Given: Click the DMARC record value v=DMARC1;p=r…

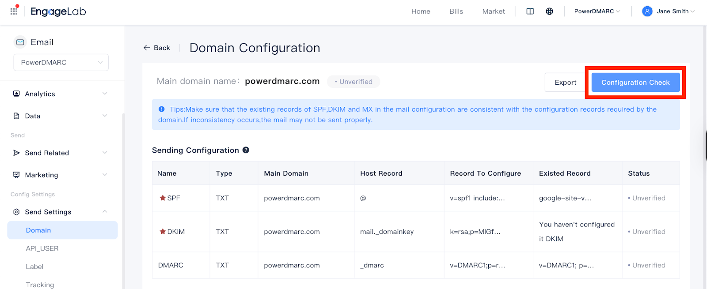Looking at the screenshot, I should tap(477, 265).
